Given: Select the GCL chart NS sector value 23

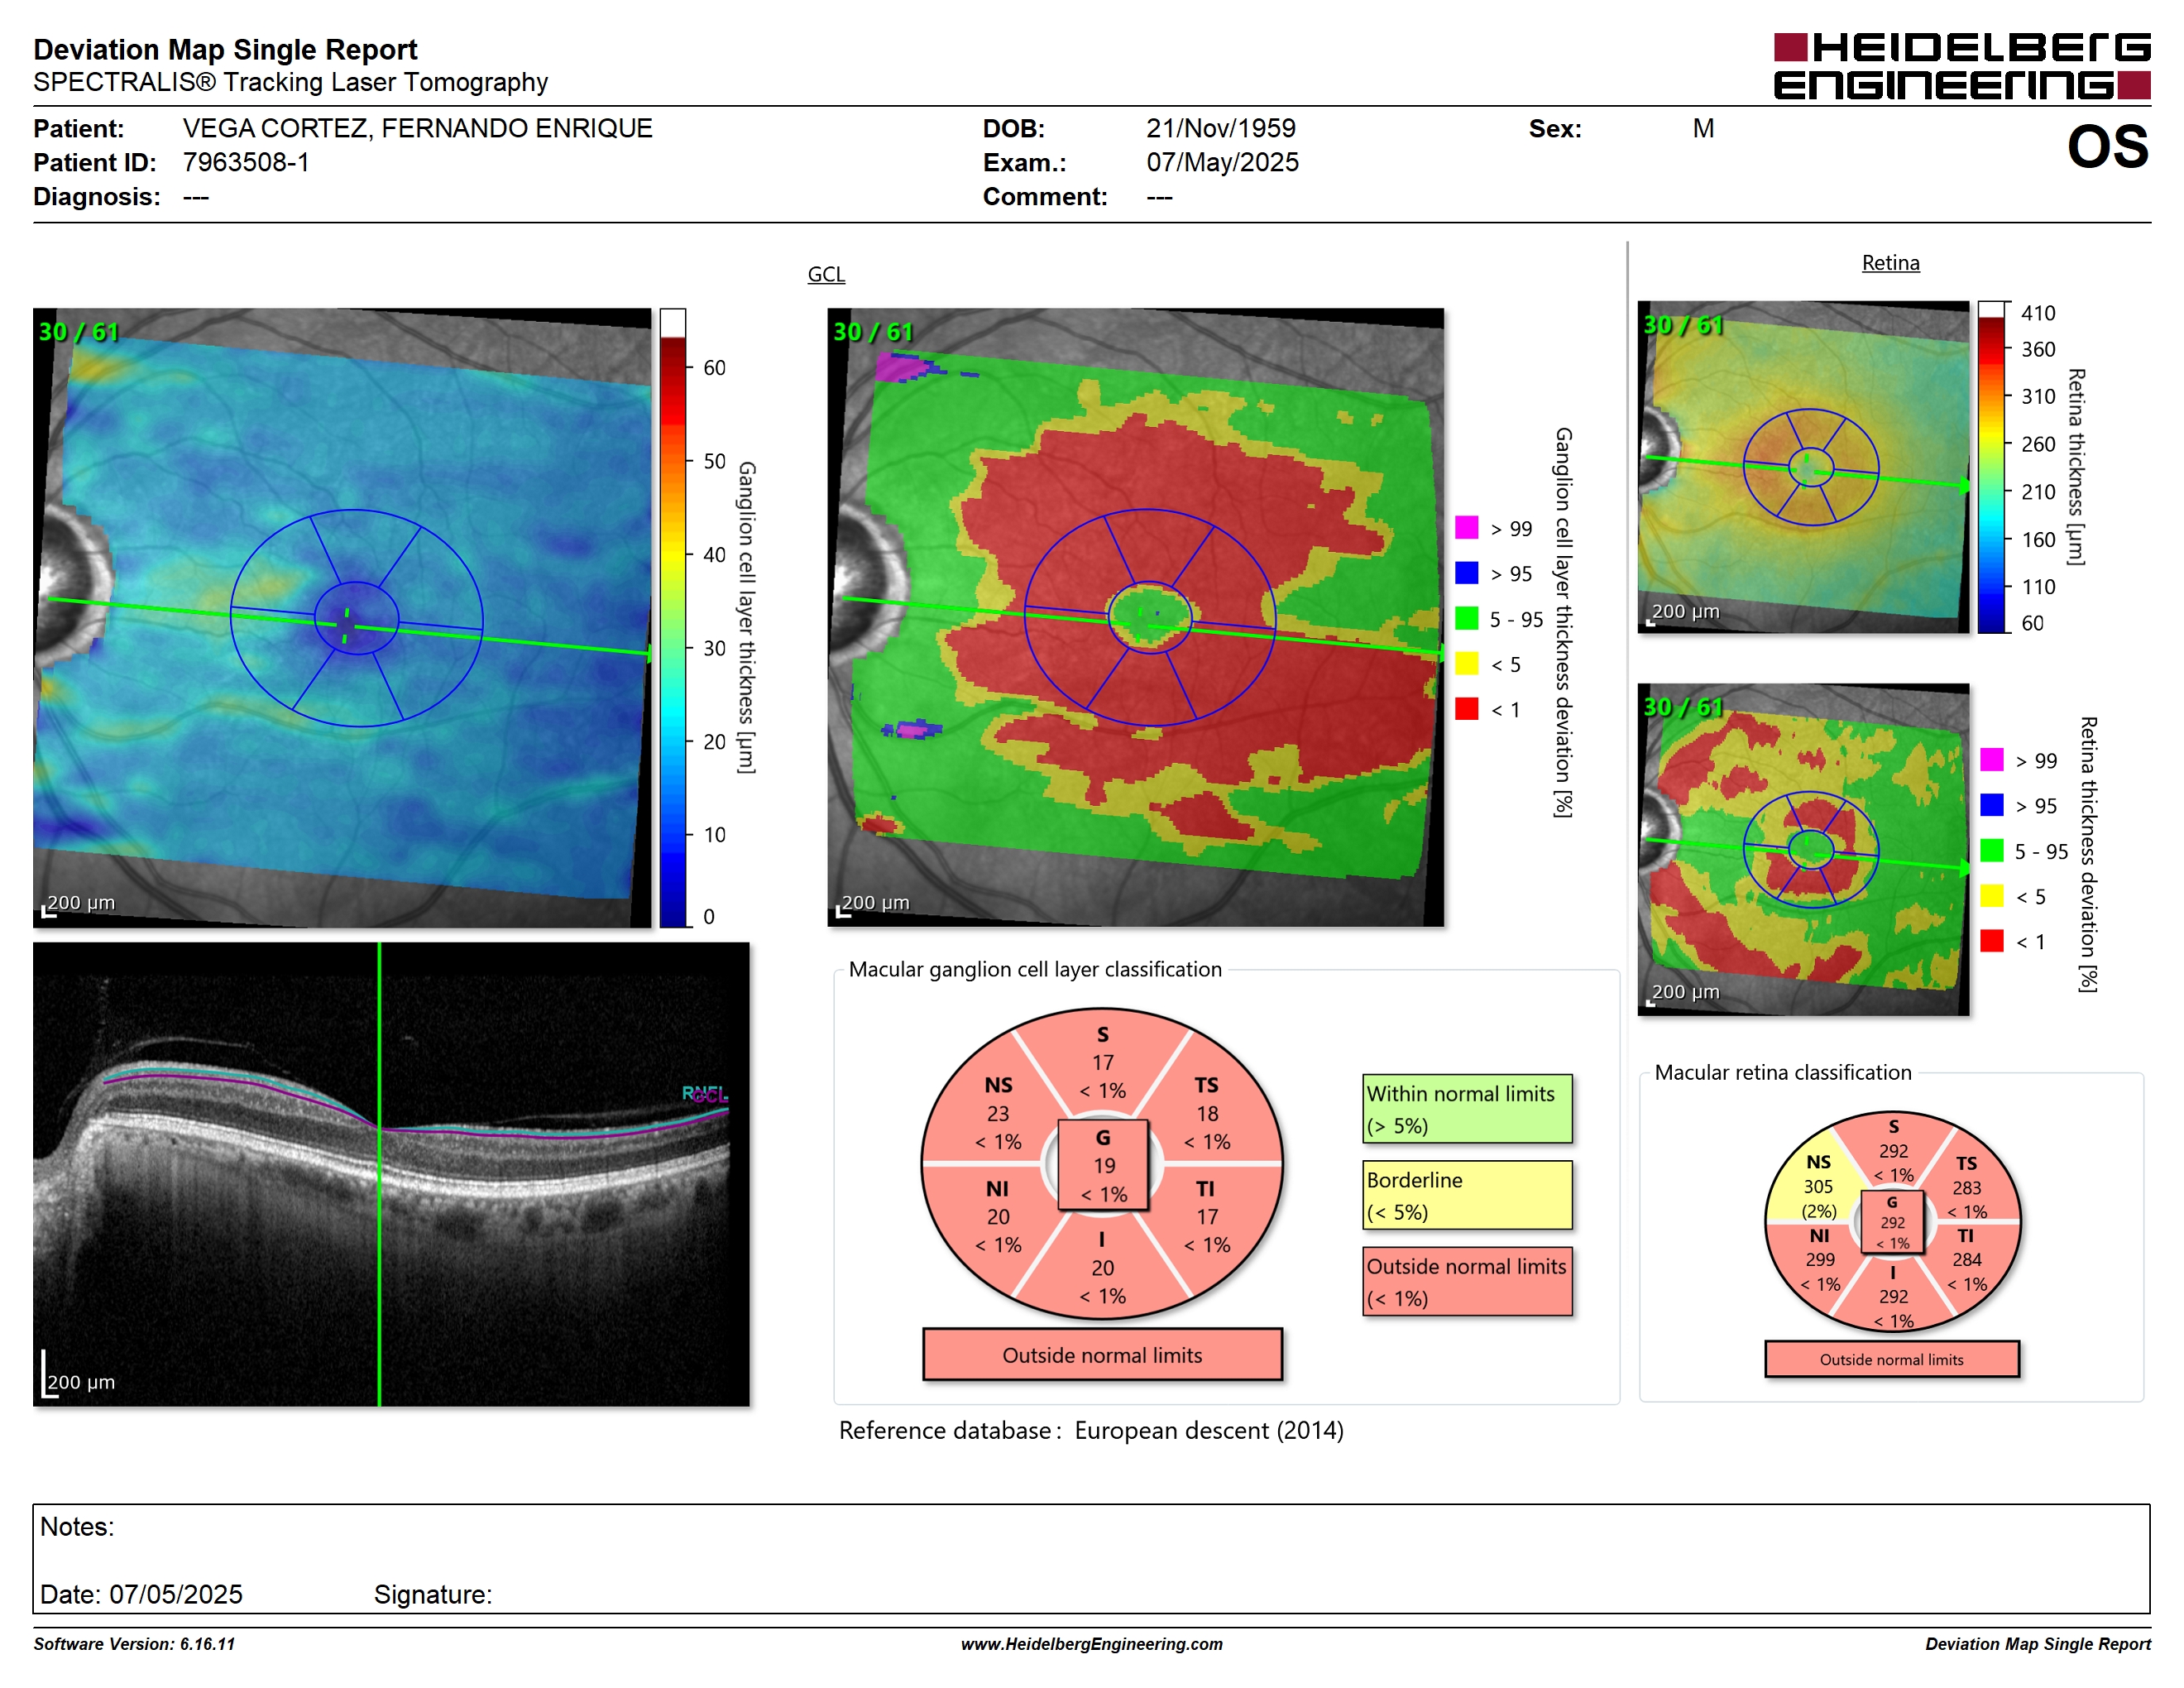Looking at the screenshot, I should [997, 1113].
